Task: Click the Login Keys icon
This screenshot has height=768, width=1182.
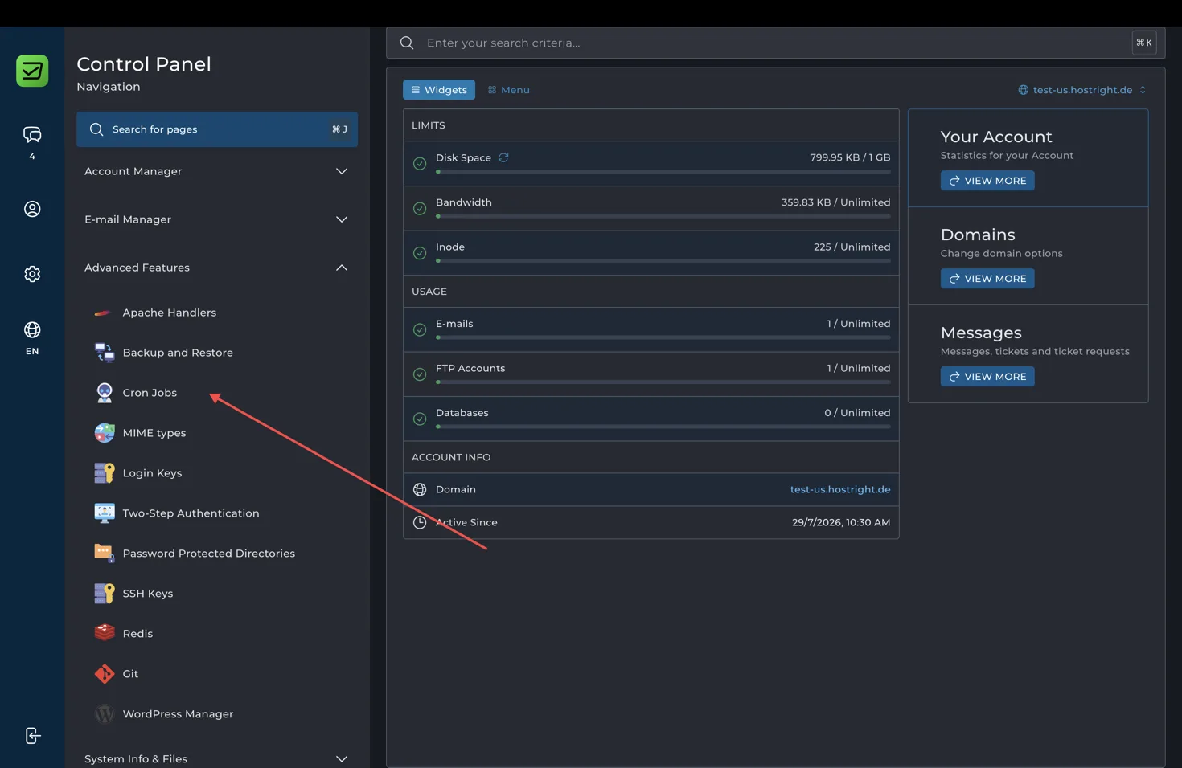Action: (x=105, y=473)
